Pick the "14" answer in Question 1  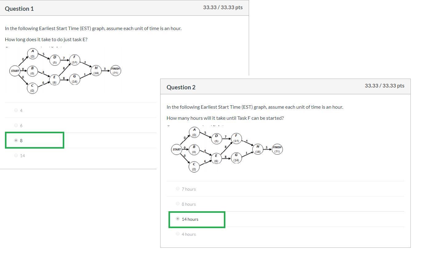point(16,155)
